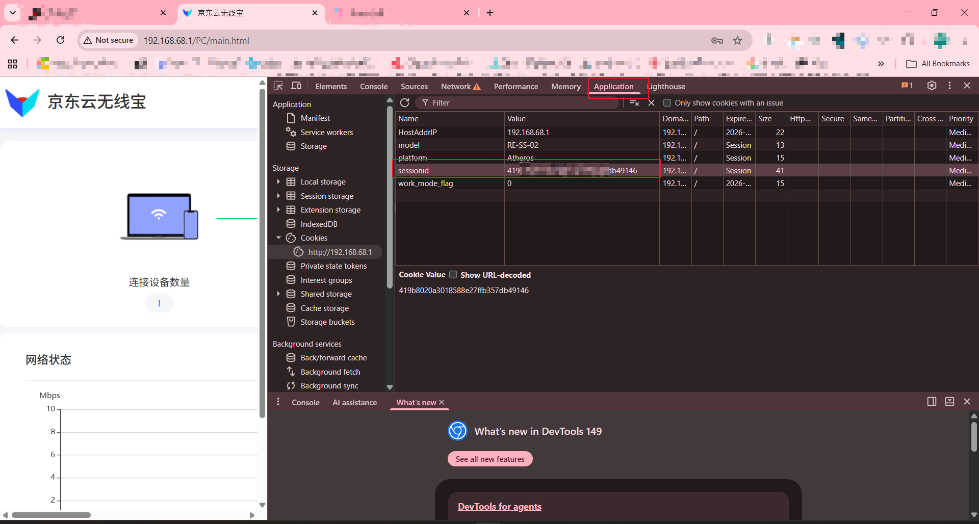Open the AI assistance drawer tab
This screenshot has width=979, height=524.
(x=354, y=402)
